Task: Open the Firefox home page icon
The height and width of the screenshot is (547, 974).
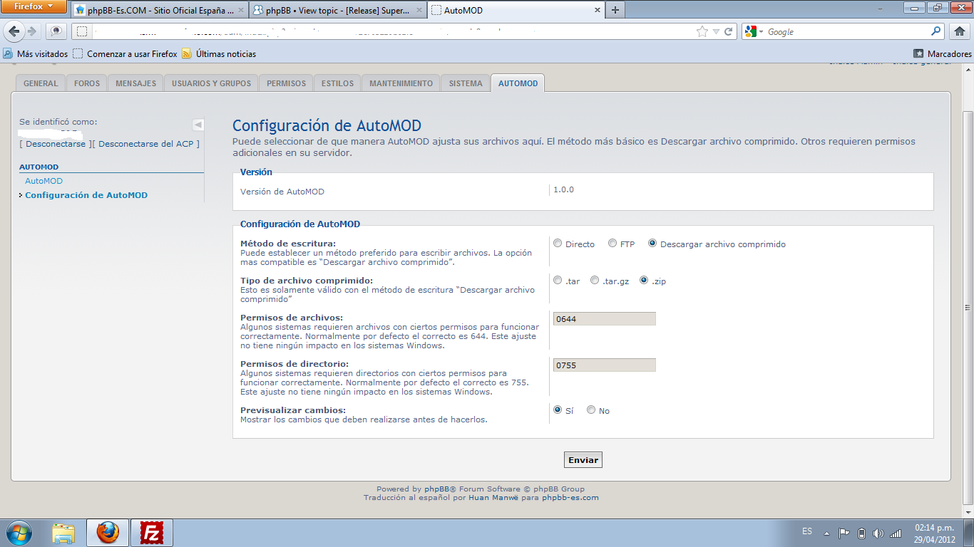Action: click(959, 31)
